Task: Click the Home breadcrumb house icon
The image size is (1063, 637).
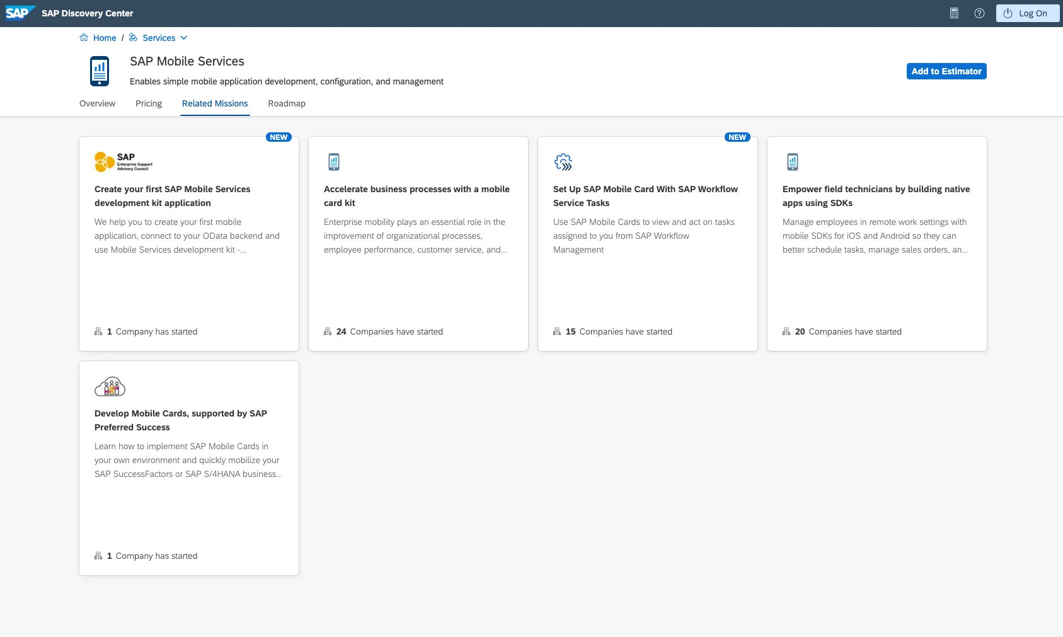Action: click(x=84, y=38)
